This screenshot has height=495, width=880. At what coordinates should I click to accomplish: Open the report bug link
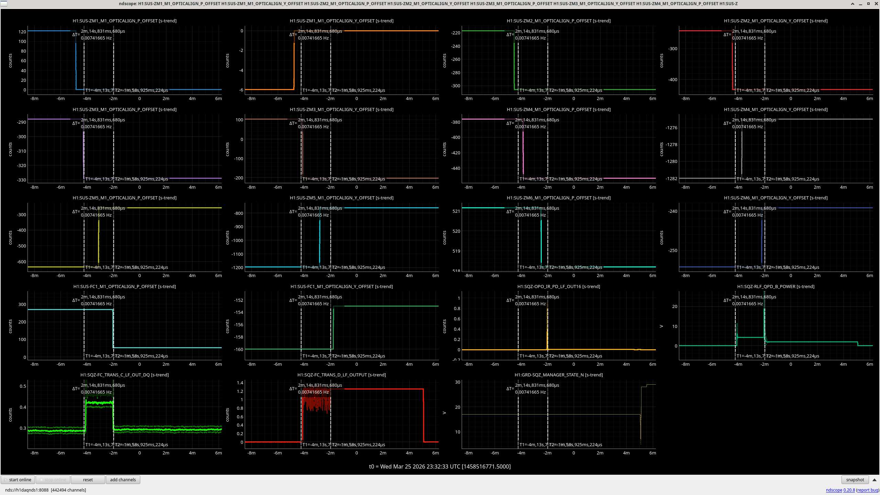pyautogui.click(x=868, y=490)
